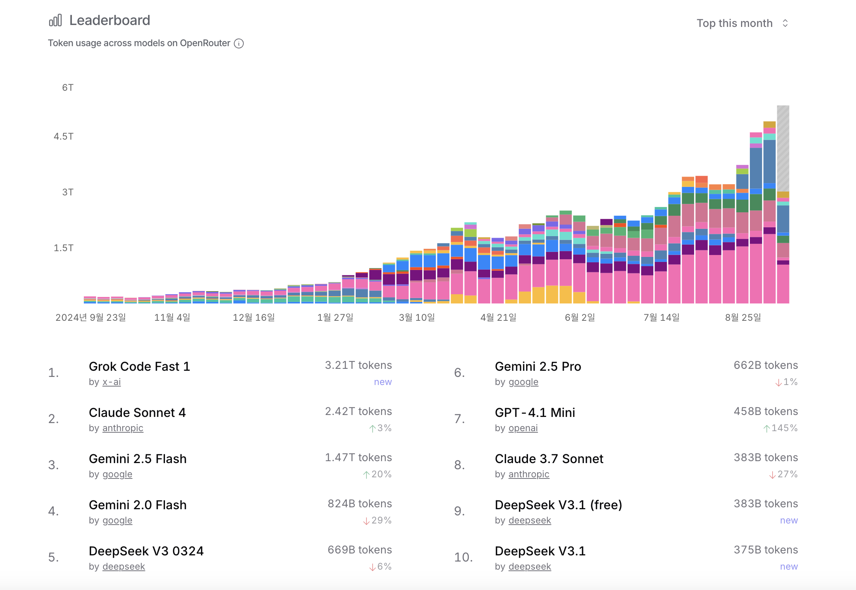This screenshot has height=590, width=856.
Task: Click the 8월 25일 date label on chart axis
Action: click(x=743, y=318)
